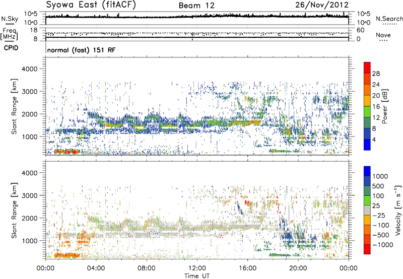The height and width of the screenshot is (279, 403).
Task: Click the "100" label on the Velocity colorbar
Action: tap(379, 196)
